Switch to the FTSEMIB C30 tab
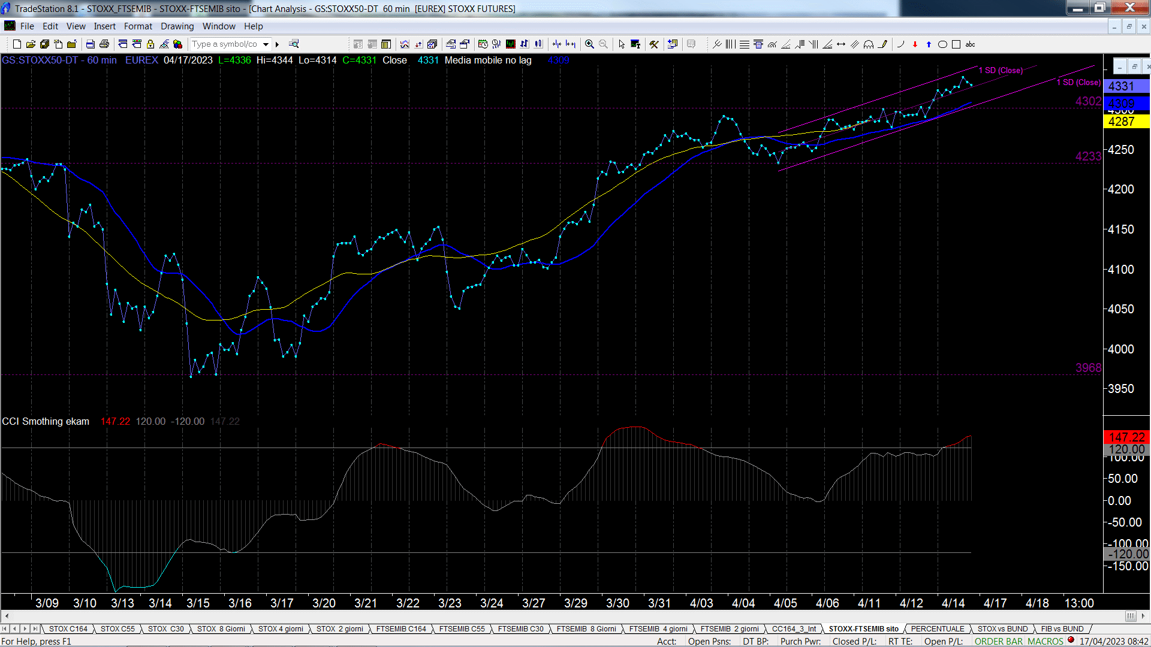This screenshot has width=1151, height=647. pos(521,629)
